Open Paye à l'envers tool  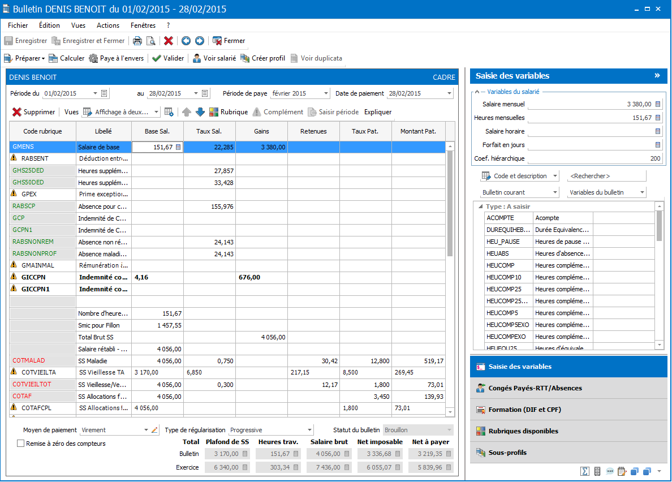coord(118,58)
